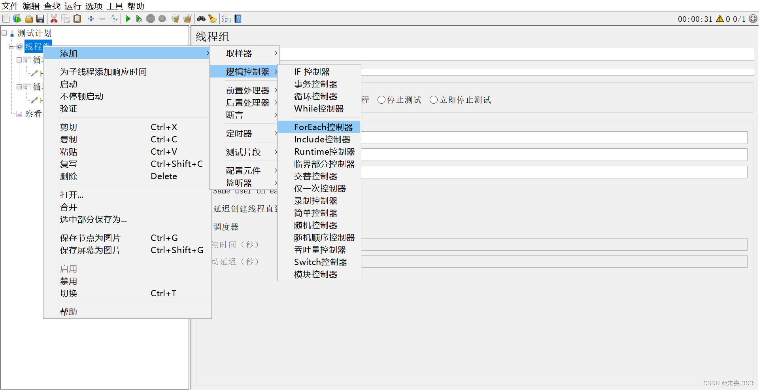
Task: Click the Clear single broom icon
Action: (176, 19)
